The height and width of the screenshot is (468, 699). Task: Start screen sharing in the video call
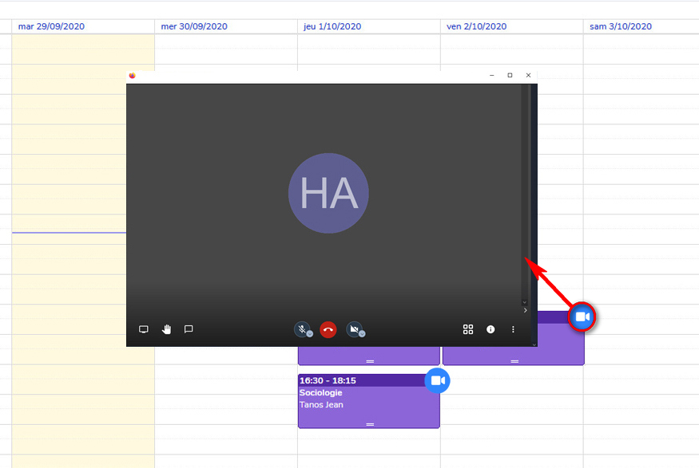pyautogui.click(x=143, y=329)
